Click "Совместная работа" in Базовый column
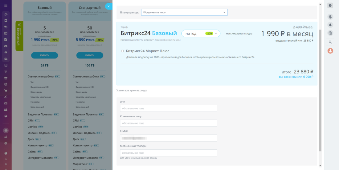 (x=41, y=76)
